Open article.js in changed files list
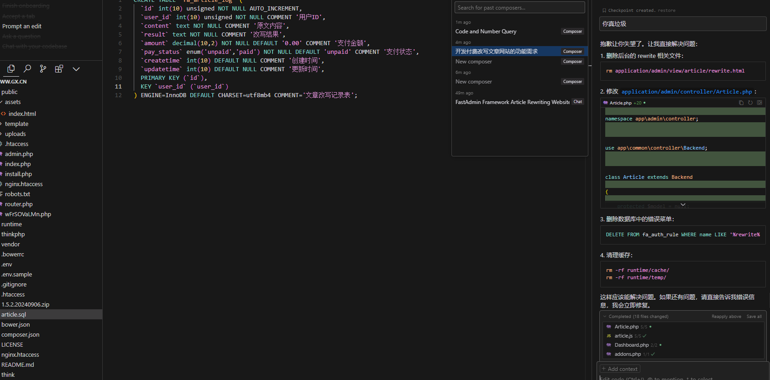Screen dimensions: 770x380 (x=623, y=336)
